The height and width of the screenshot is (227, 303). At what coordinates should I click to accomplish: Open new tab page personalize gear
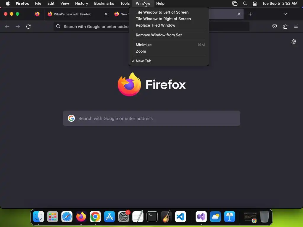[294, 42]
